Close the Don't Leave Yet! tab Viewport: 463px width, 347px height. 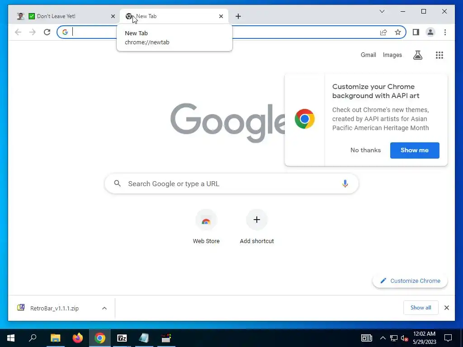tap(113, 16)
